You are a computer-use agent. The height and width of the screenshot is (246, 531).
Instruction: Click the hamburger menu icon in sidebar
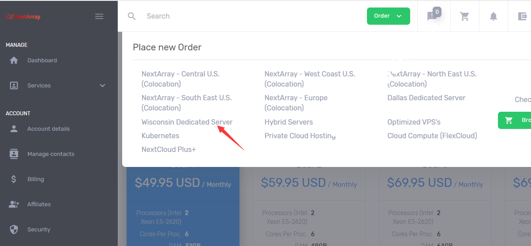99,16
